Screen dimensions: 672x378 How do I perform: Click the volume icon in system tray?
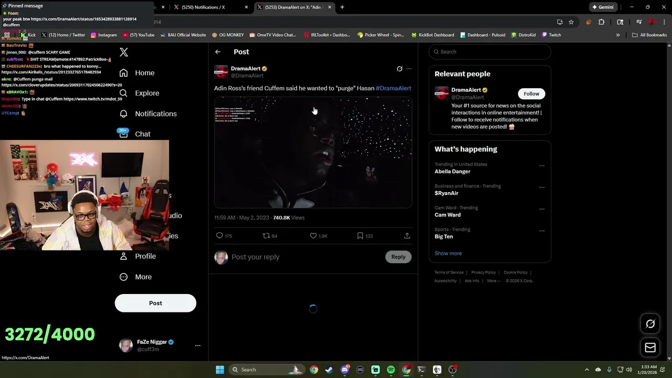coord(629,370)
